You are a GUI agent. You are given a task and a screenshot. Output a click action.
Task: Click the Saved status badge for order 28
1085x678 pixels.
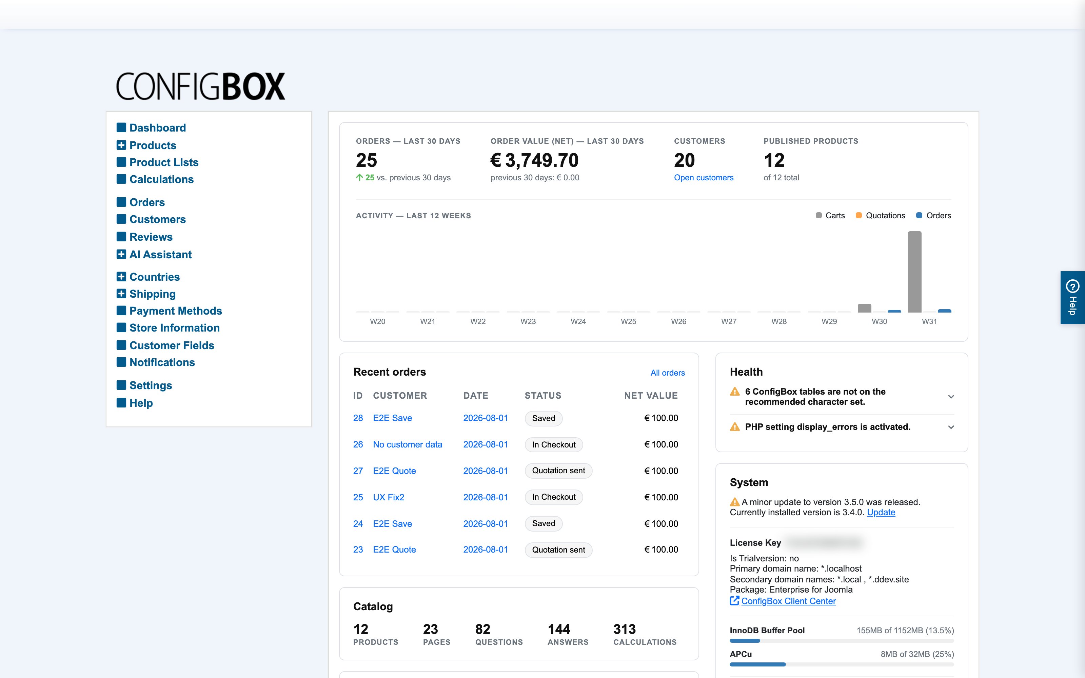[x=544, y=418]
